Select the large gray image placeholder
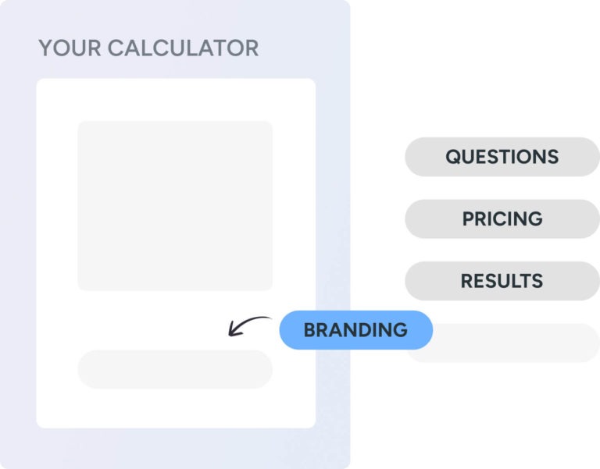Screen dimensions: 600x469 pyautogui.click(x=175, y=206)
